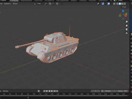This screenshot has height=99, width=132.
Task: Play the animation in reverse
Action: coord(50,91)
